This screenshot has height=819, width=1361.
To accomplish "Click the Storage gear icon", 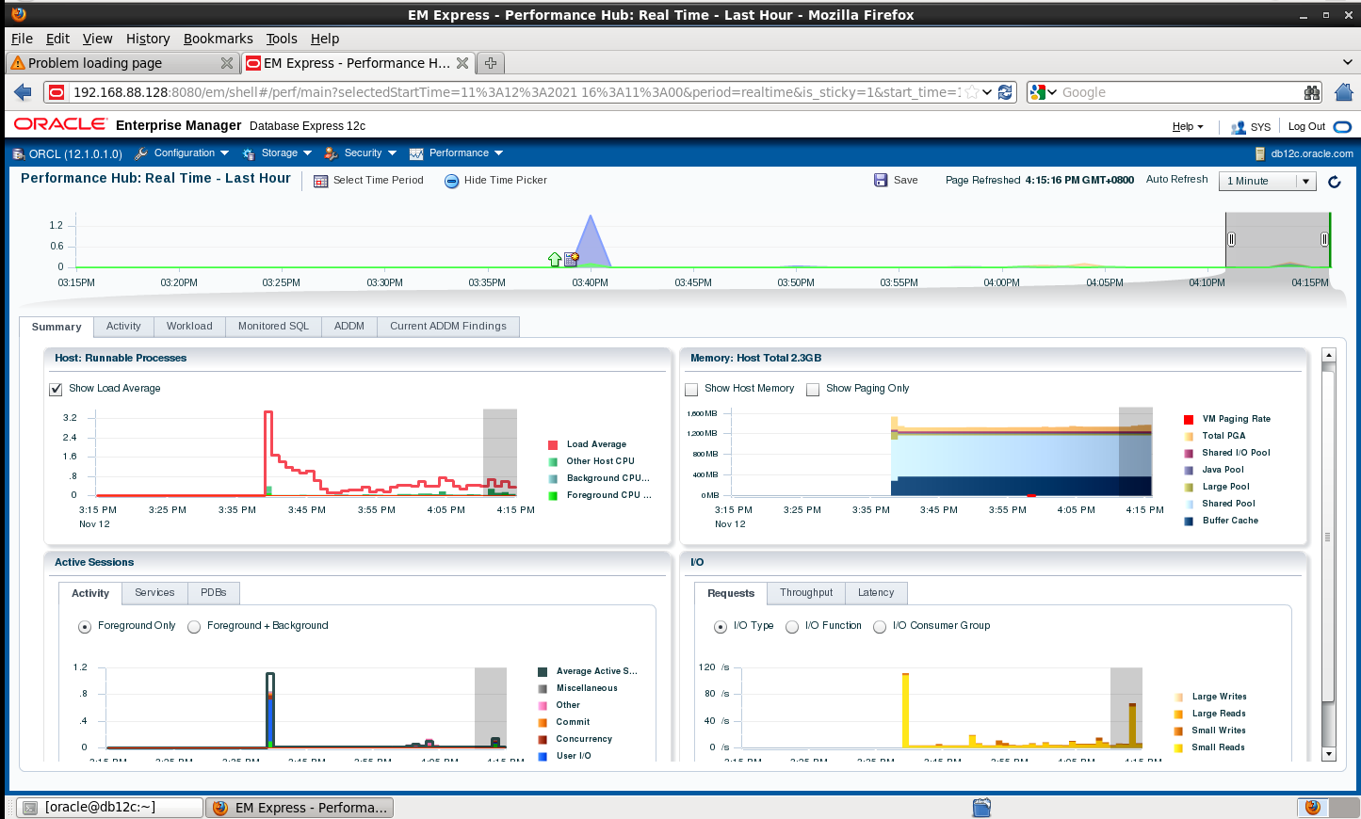I will coord(249,153).
